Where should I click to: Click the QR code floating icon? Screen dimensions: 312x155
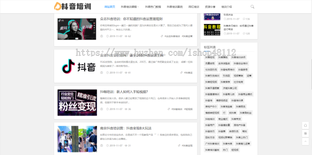[x=305, y=133]
